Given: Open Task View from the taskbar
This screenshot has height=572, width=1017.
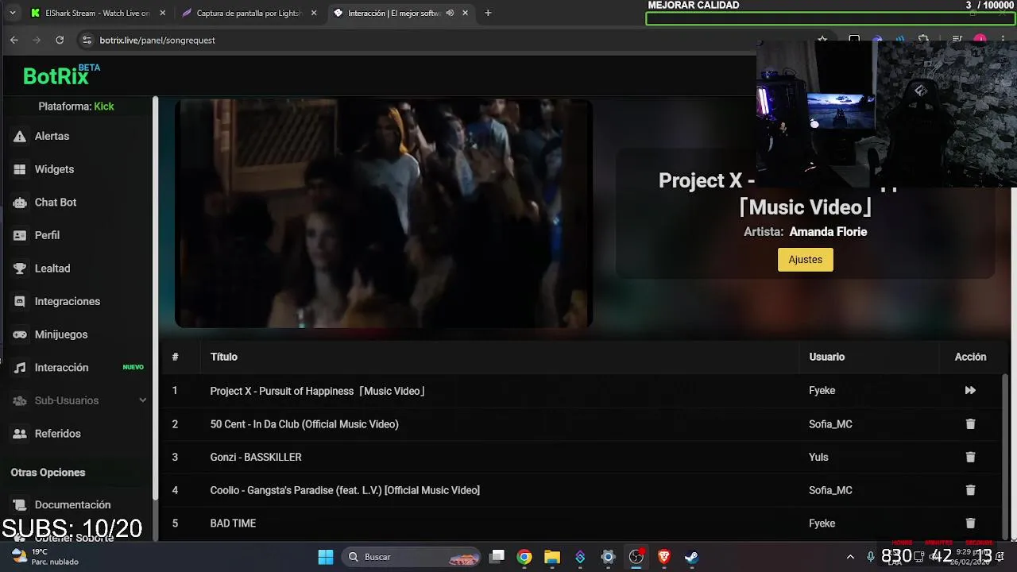Looking at the screenshot, I should point(497,557).
